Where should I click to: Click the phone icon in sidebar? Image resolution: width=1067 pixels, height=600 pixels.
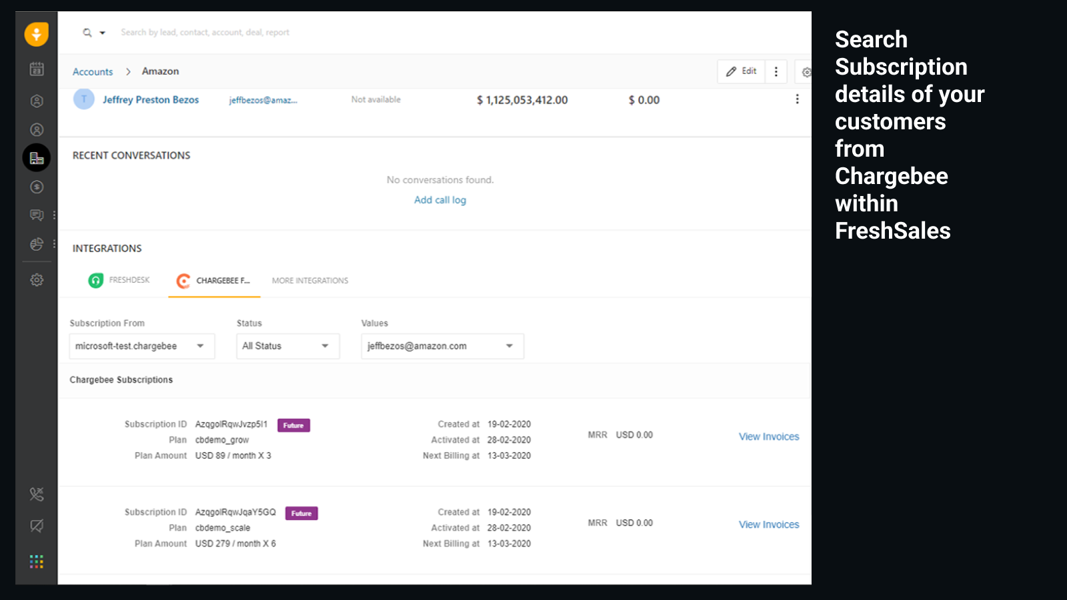coord(37,494)
